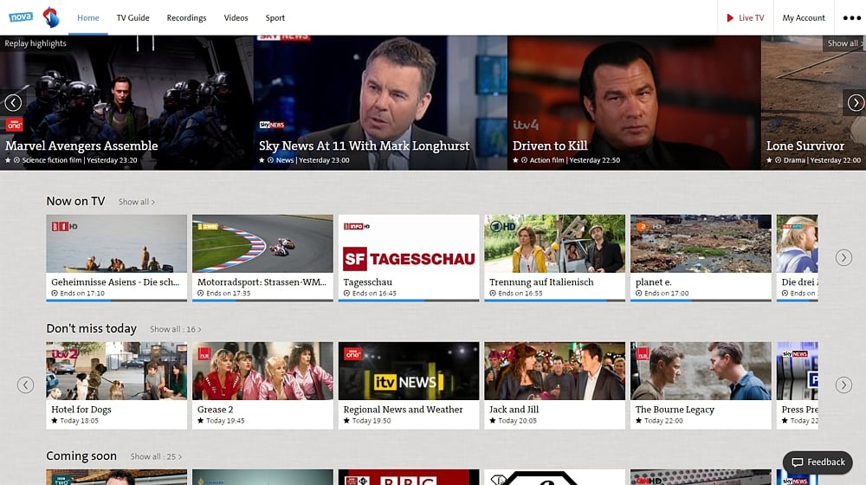Show all Now on TV programs
The image size is (866, 485).
point(137,202)
